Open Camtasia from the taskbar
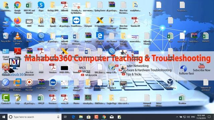The width and height of the screenshot is (214, 120). 96,117
